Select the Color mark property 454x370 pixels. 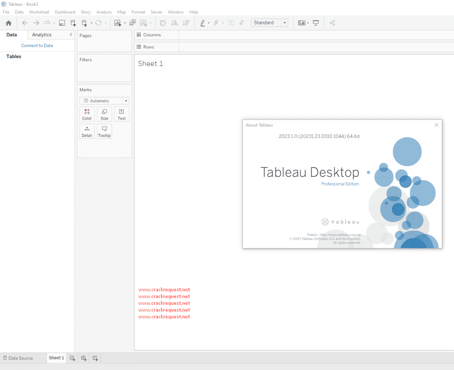[x=87, y=114]
